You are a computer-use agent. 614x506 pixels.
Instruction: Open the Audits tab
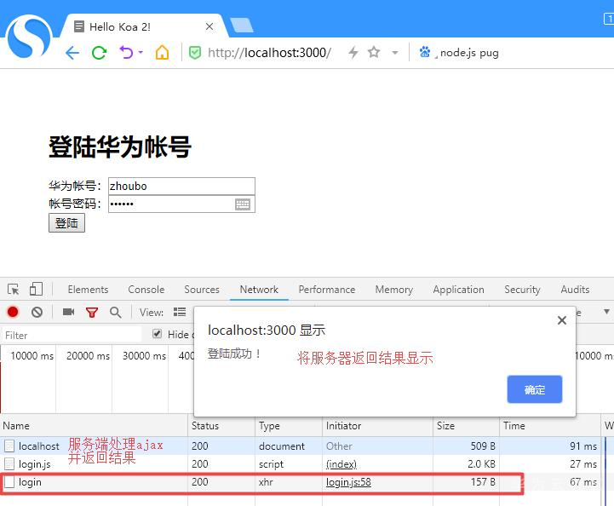click(x=575, y=290)
